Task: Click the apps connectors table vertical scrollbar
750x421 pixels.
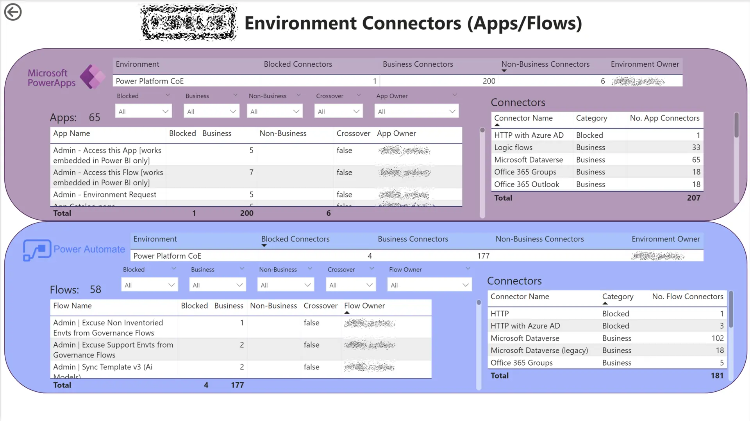Action: pos(736,125)
